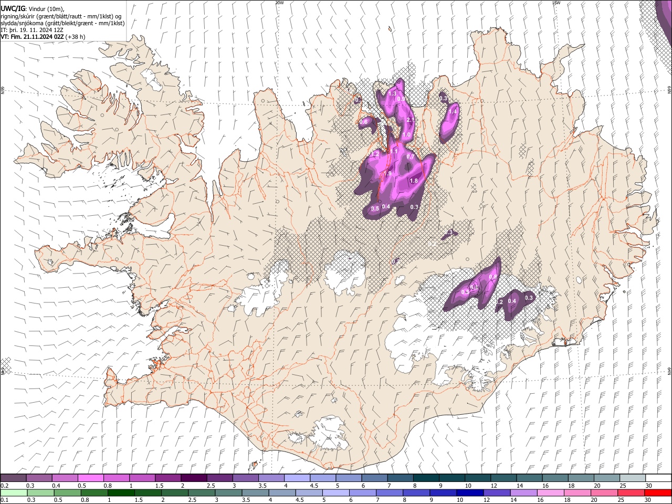
Task: Click the pink rain swatch between 20 and 25
Action: tap(604, 492)
